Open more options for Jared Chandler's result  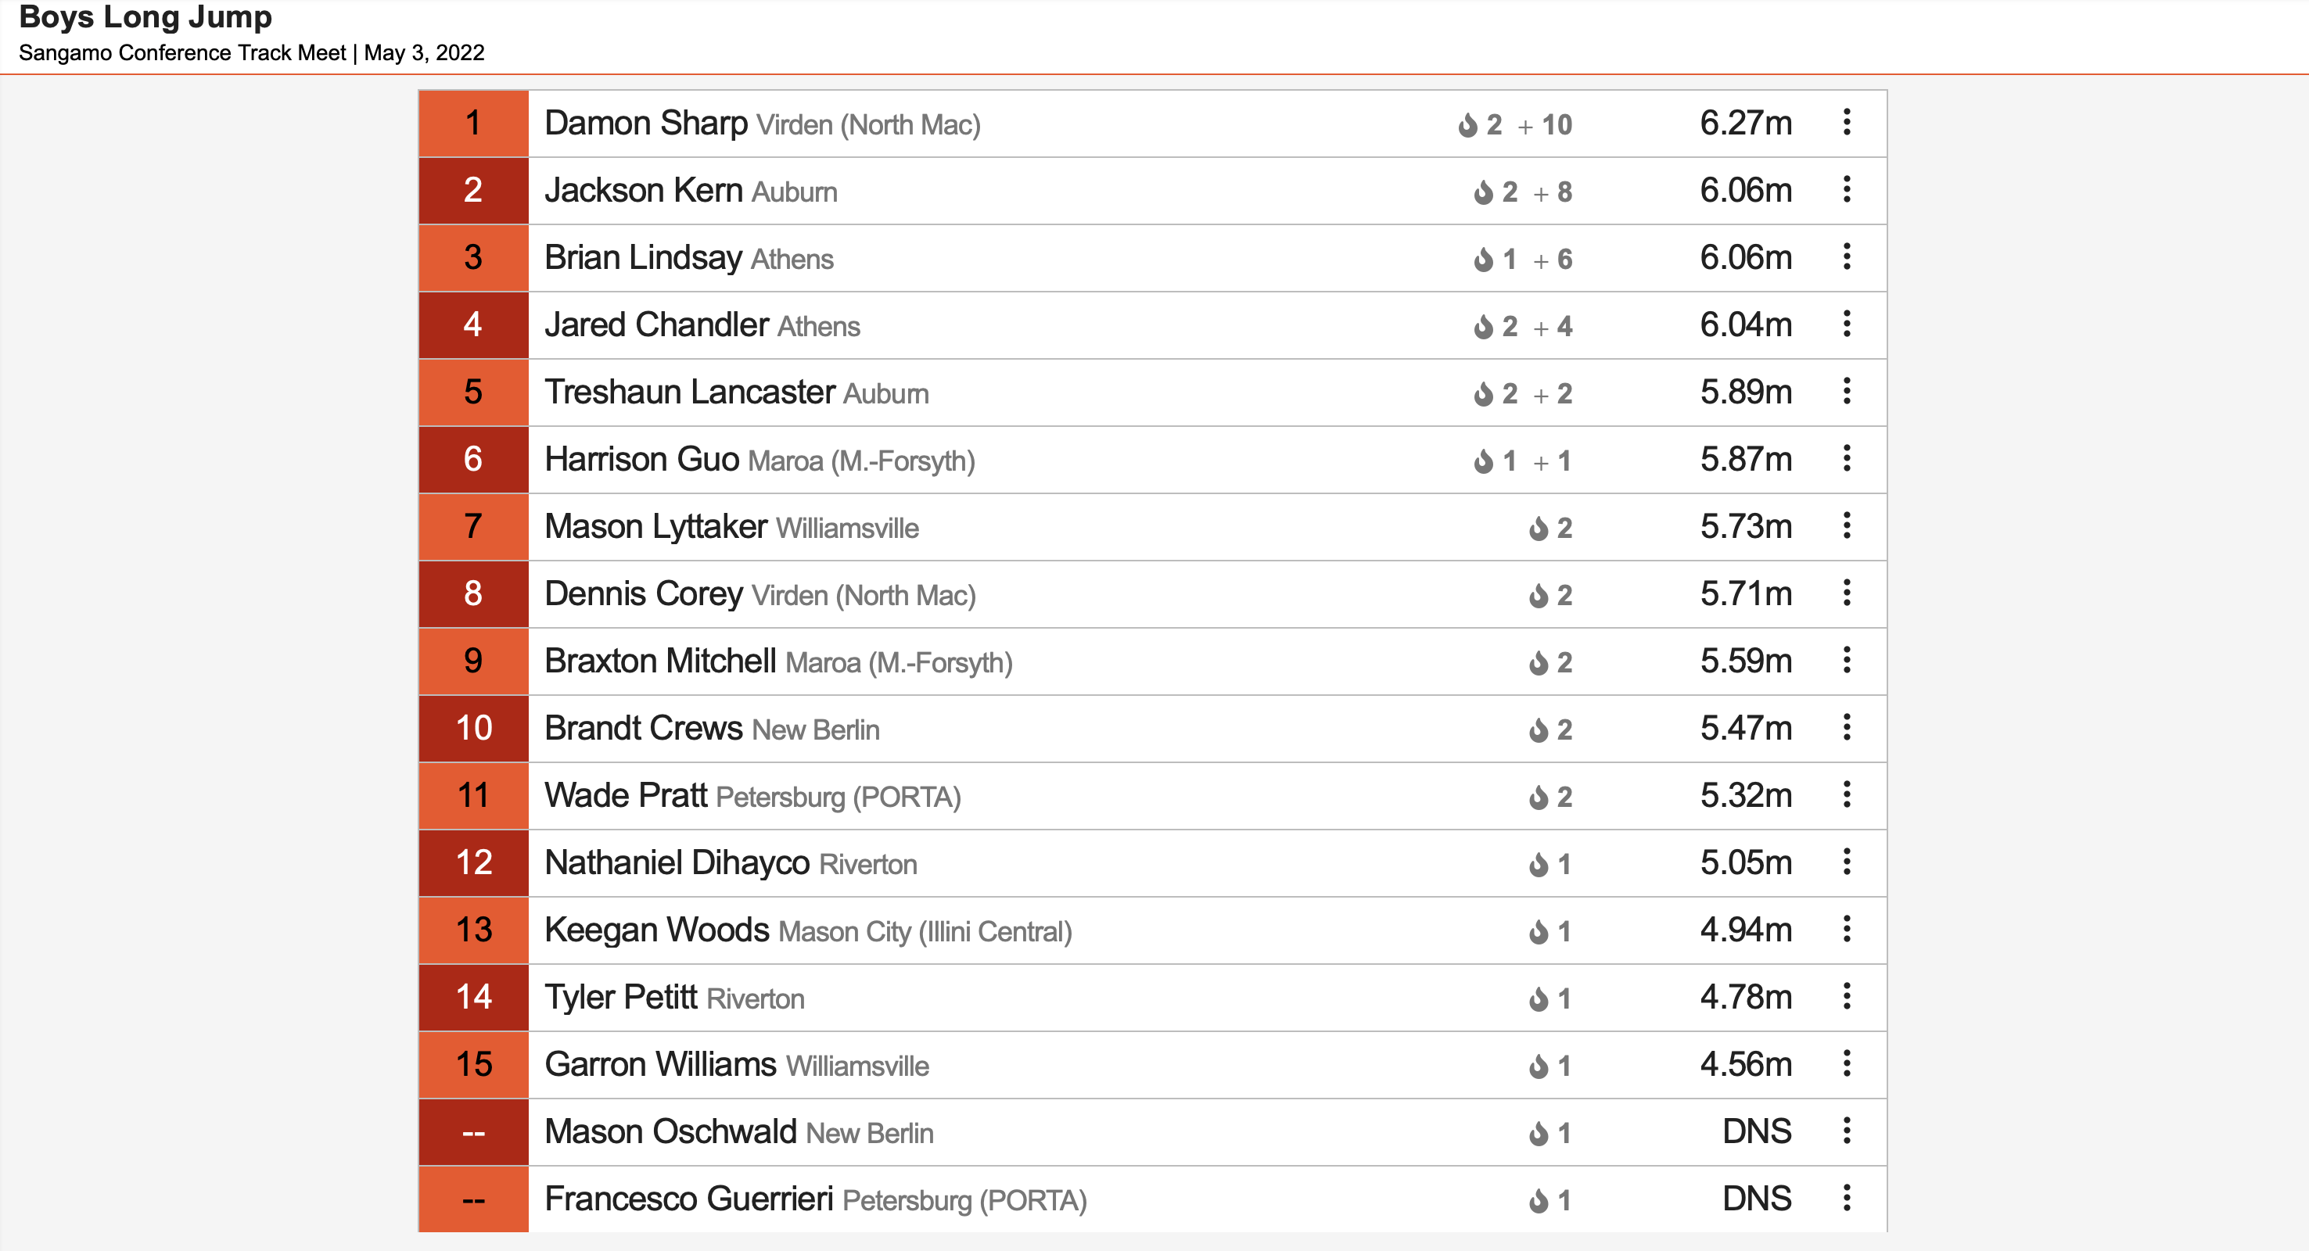click(1847, 324)
